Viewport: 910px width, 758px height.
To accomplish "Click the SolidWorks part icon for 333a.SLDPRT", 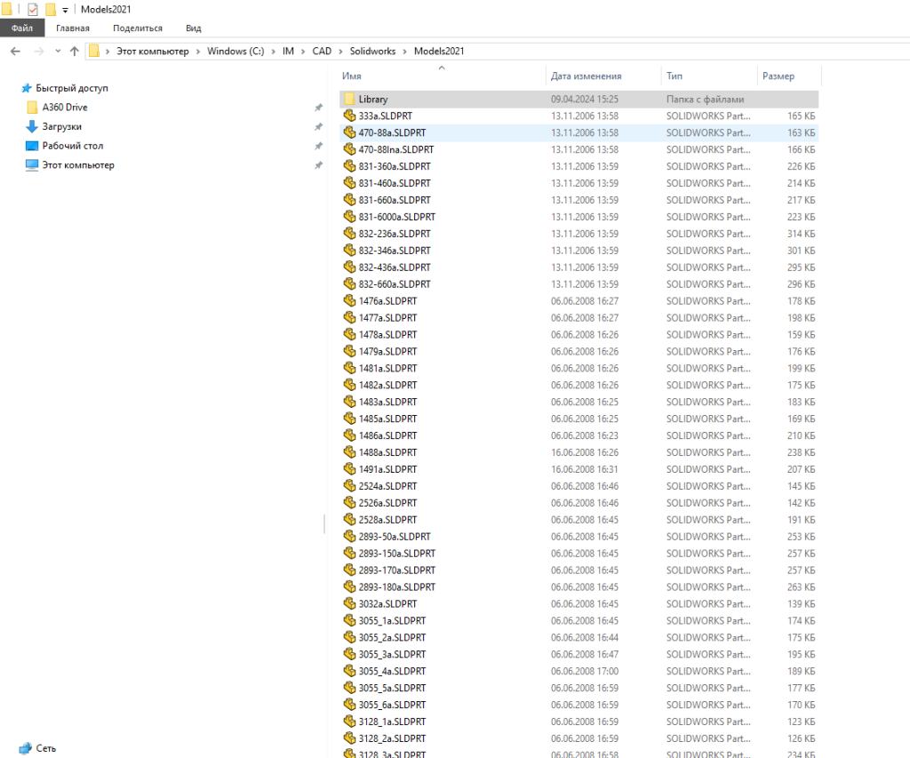I will pyautogui.click(x=349, y=116).
